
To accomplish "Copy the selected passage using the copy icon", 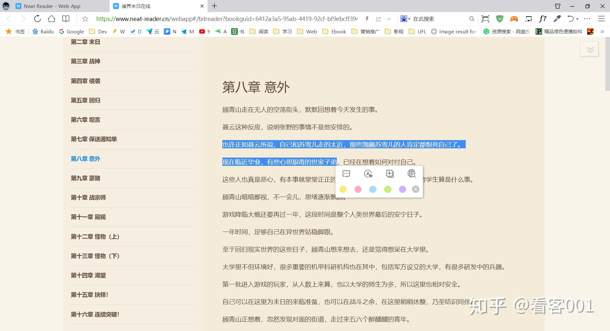I will 390,174.
